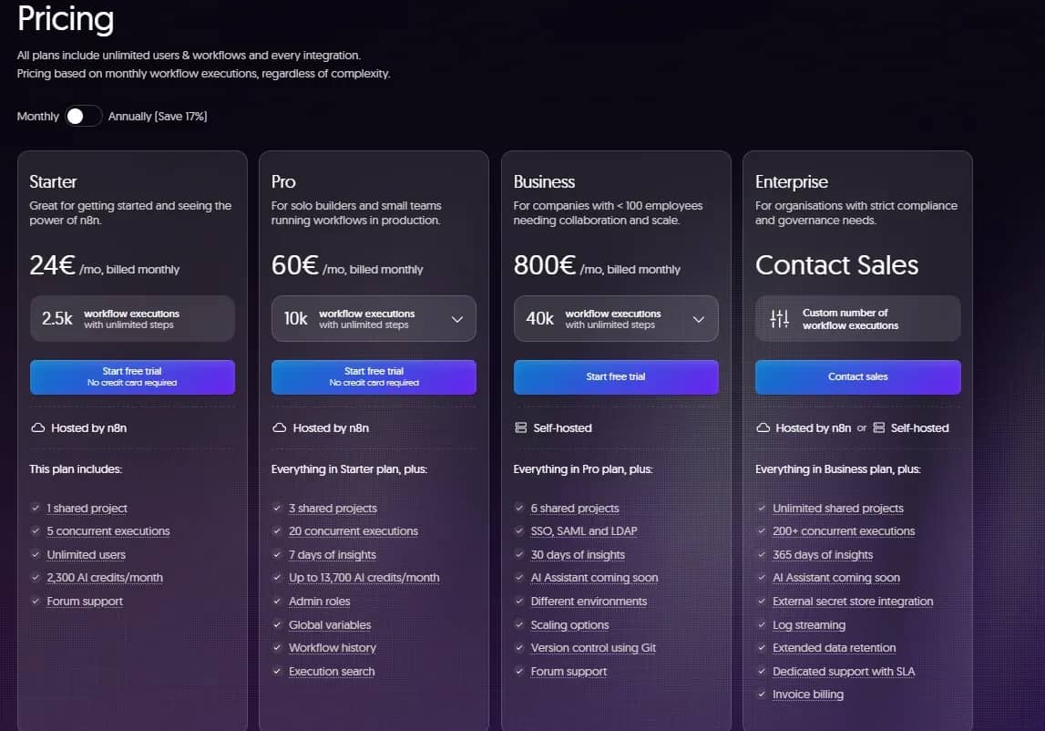This screenshot has height=731, width=1045.
Task: Click the Enterprise cloud Hosted by n8n icon
Action: 763,427
